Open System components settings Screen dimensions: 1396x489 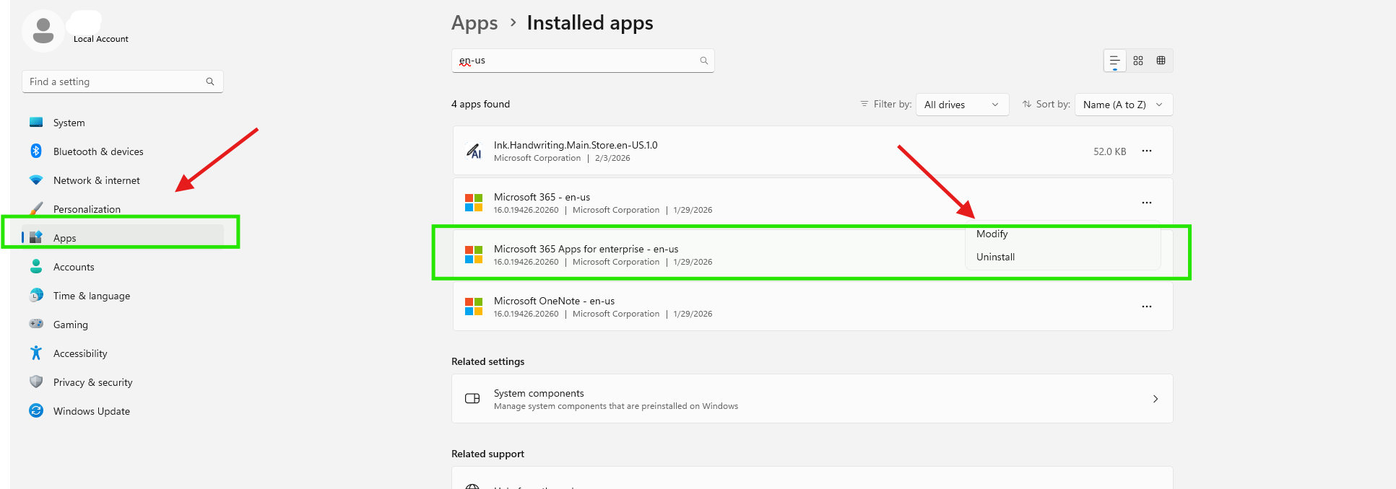(812, 399)
